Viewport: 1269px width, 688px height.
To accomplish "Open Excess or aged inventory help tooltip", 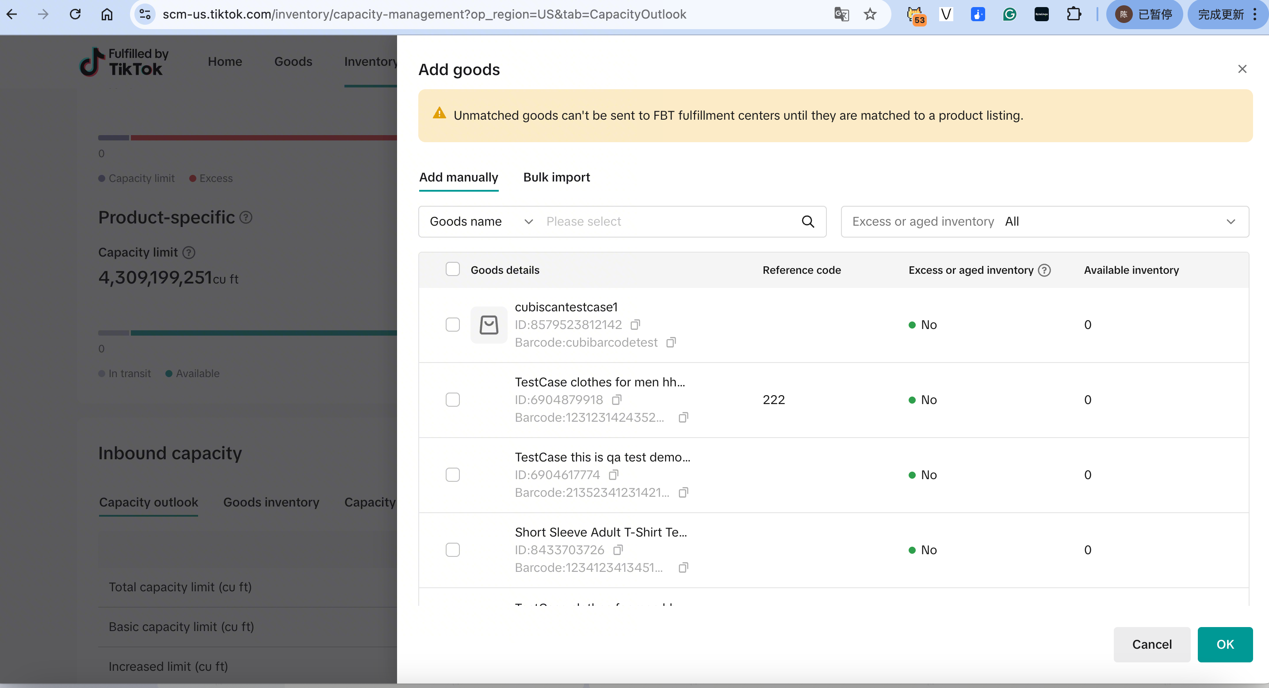I will [x=1044, y=270].
